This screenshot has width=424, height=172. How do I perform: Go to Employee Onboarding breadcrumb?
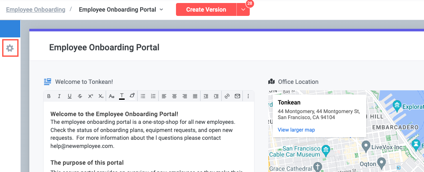36,9
